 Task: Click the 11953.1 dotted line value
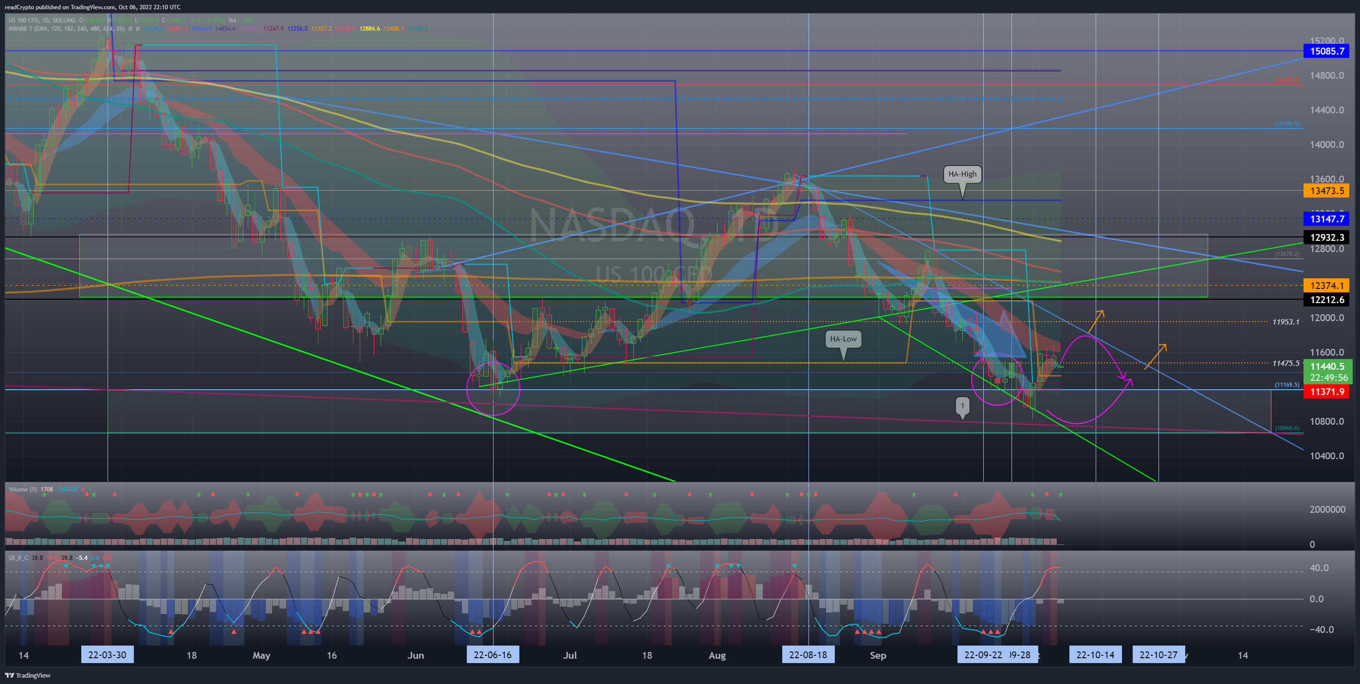[x=1286, y=322]
